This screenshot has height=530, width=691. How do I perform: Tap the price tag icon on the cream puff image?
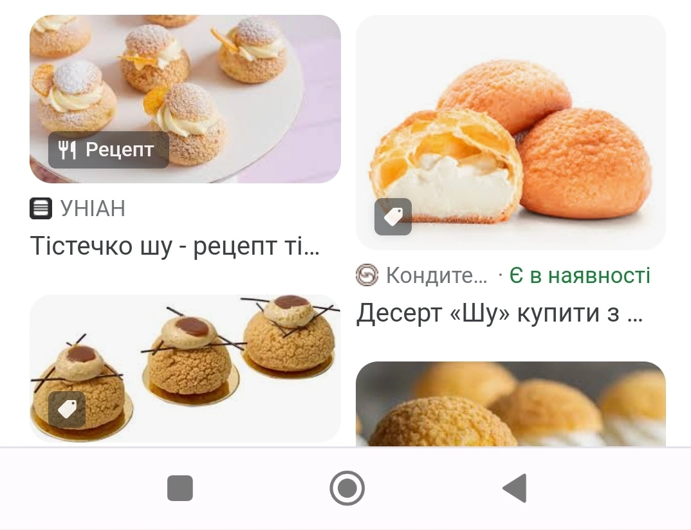(x=393, y=217)
